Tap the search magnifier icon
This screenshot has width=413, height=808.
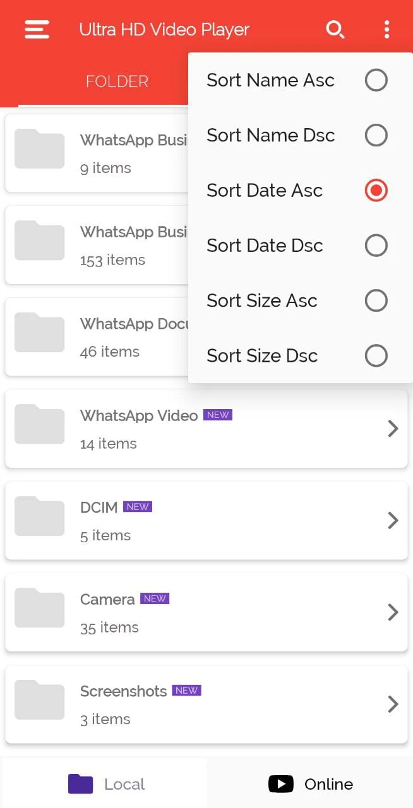tap(335, 30)
